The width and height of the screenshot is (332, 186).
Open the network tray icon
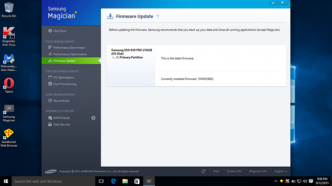point(299,181)
